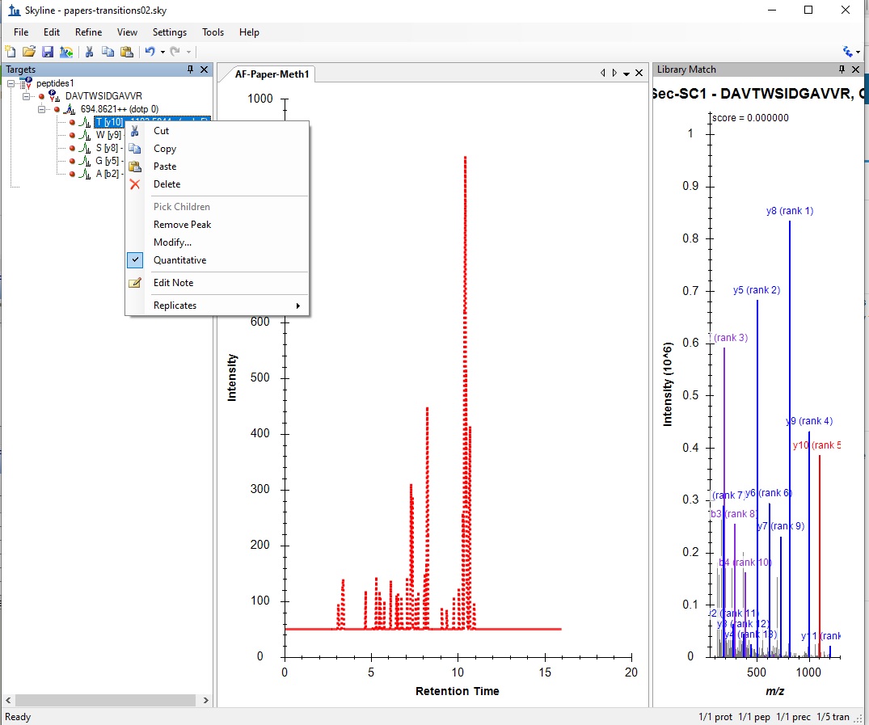869x725 pixels.
Task: Switch to the AF-Paper-Meth1 tab
Action: pos(271,74)
